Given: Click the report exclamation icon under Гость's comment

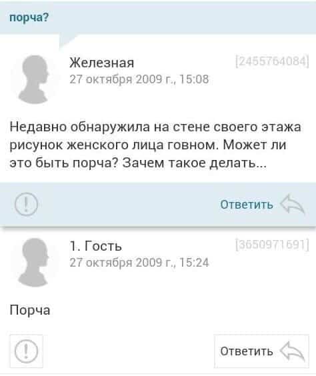Looking at the screenshot, I should coord(27,351).
